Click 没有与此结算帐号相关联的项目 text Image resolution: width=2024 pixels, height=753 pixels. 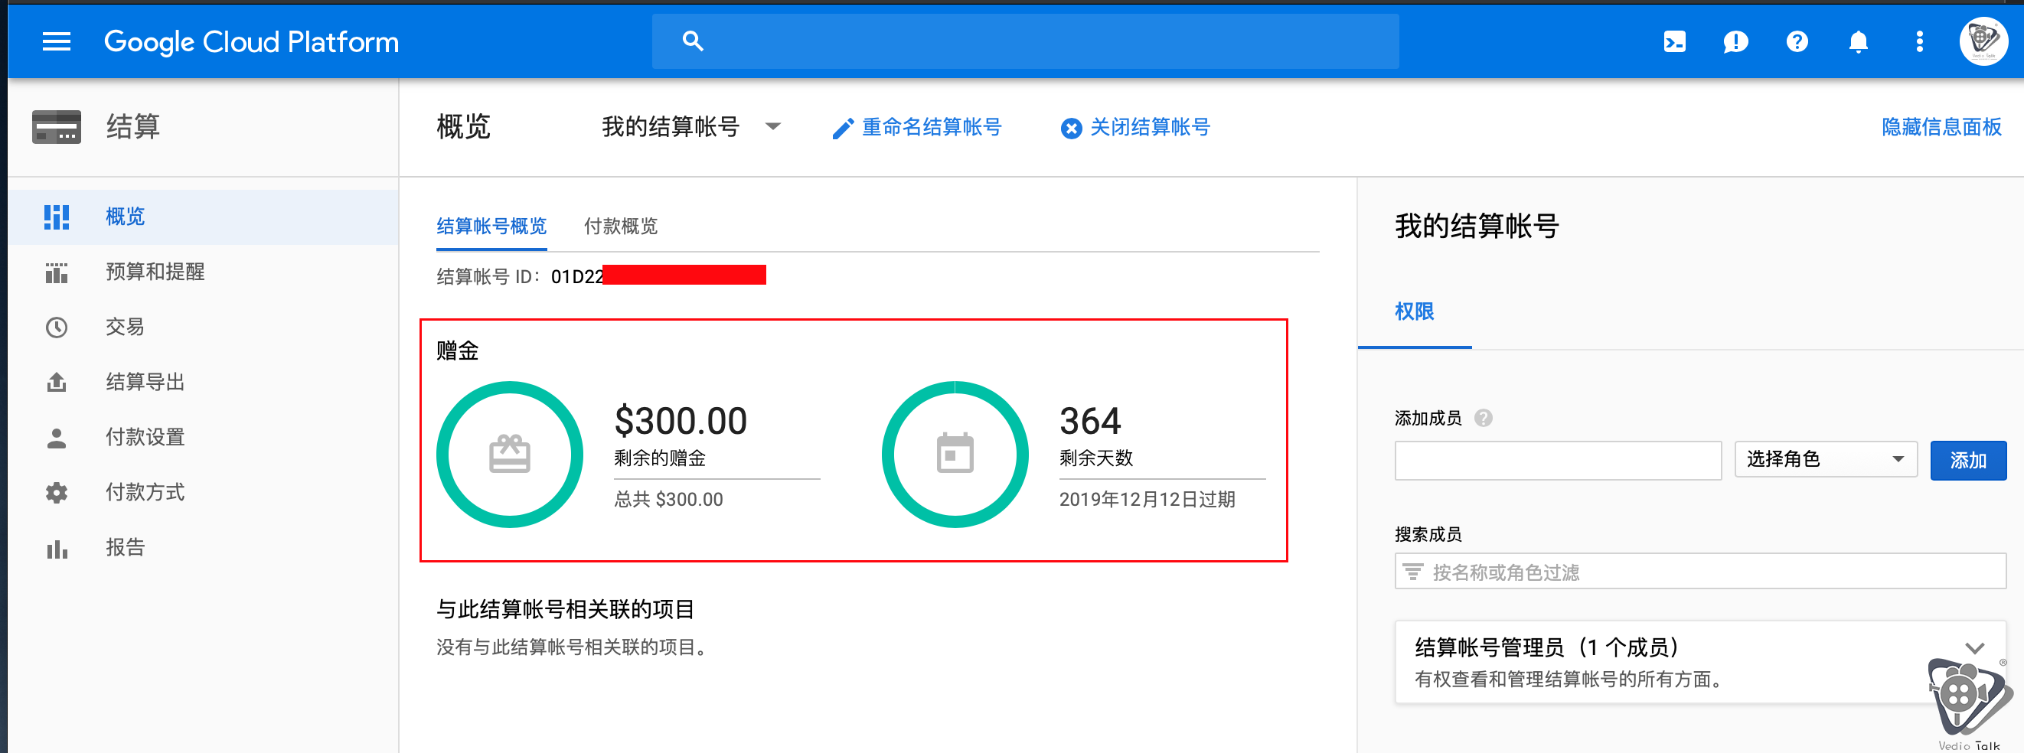pyautogui.click(x=572, y=648)
